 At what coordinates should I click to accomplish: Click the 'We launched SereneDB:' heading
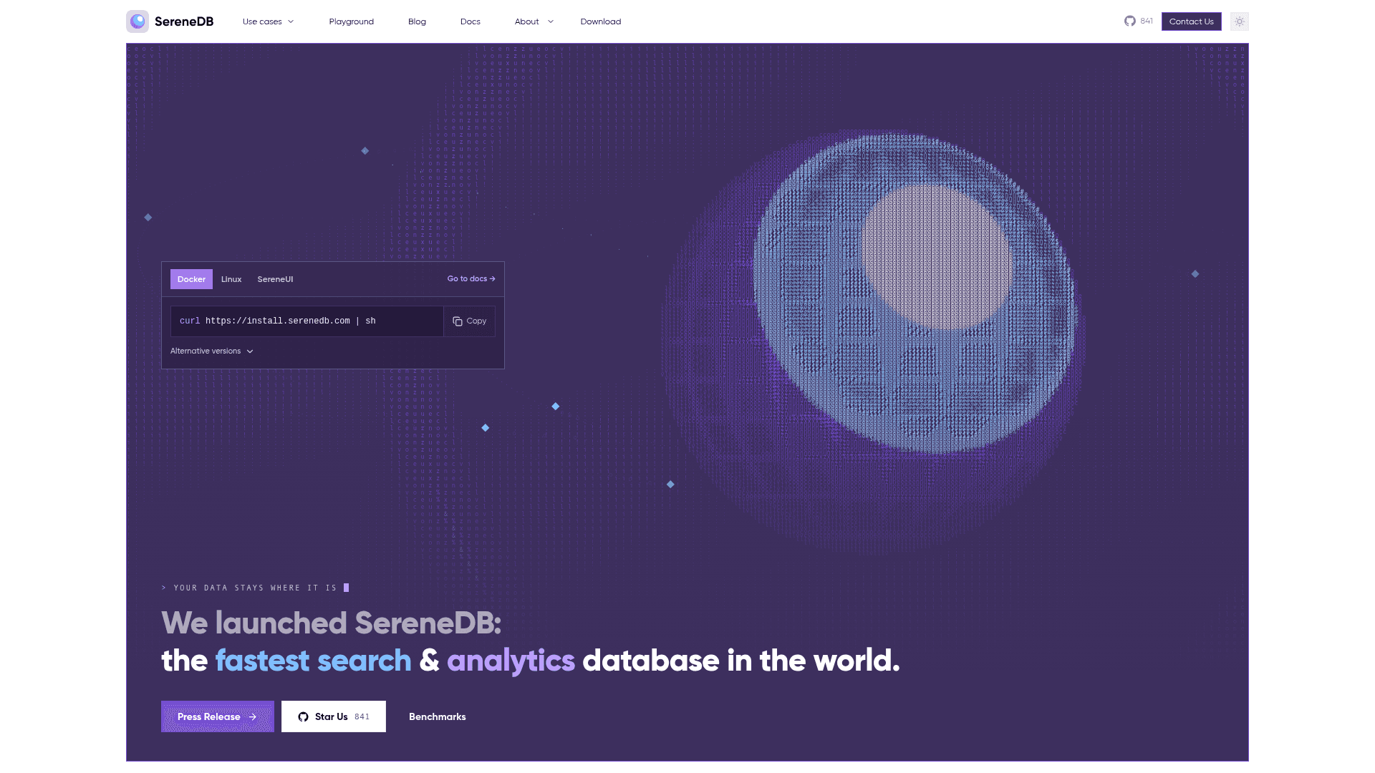[332, 623]
